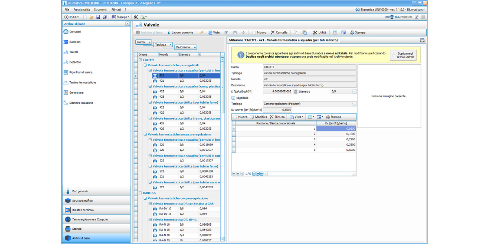Screen dimensions: 489x244
Task: Click the Utilità tools icon
Action: pyautogui.click(x=315, y=33)
